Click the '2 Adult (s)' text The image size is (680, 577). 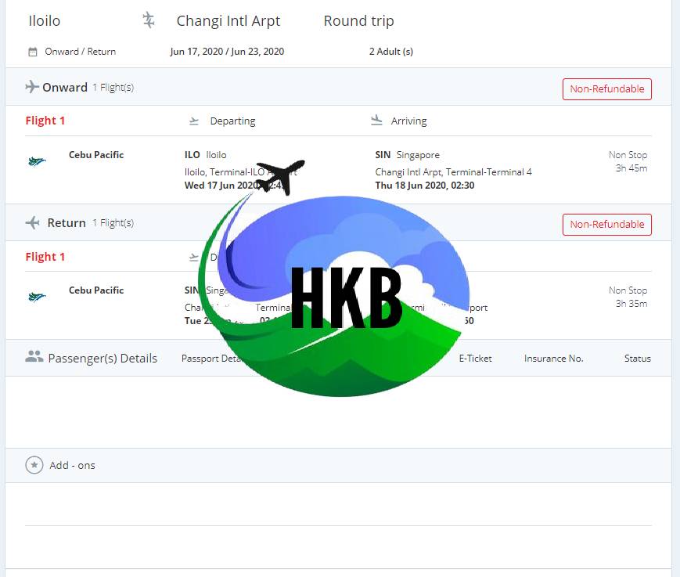[x=390, y=52]
